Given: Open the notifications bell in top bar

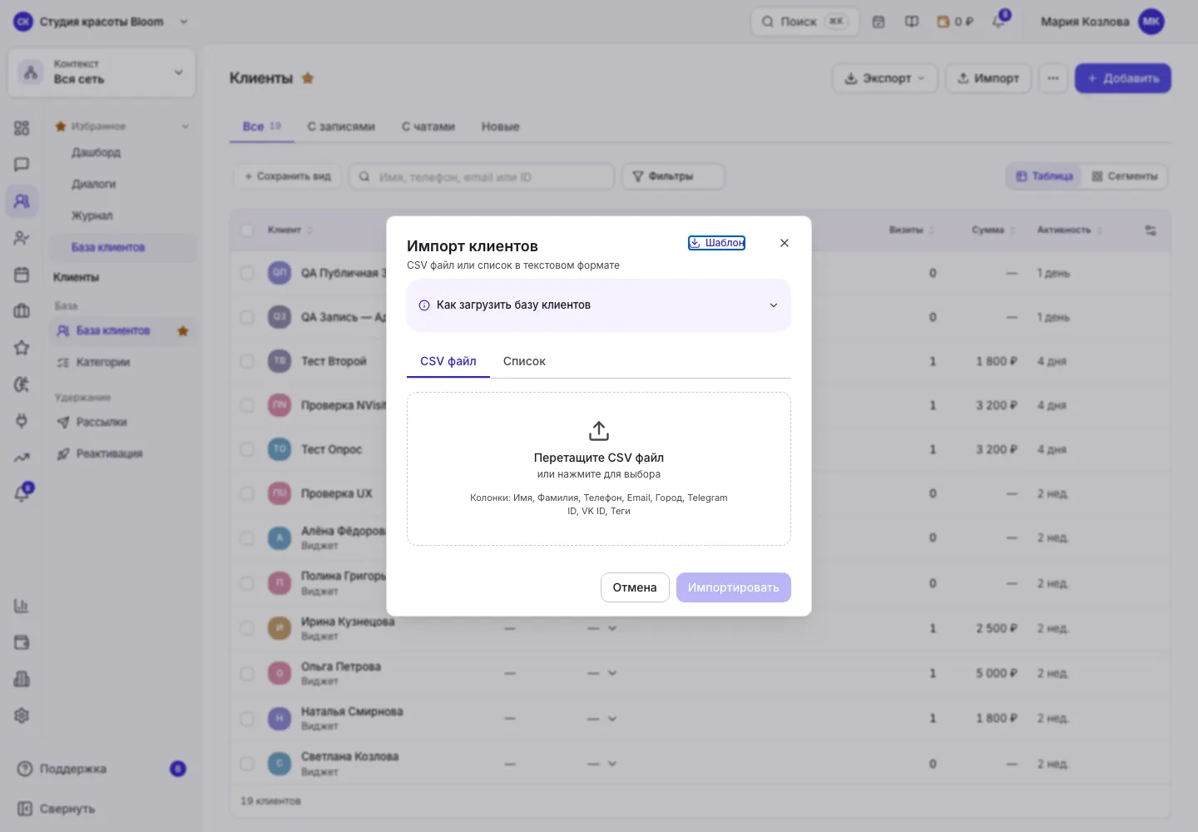Looking at the screenshot, I should [x=998, y=22].
